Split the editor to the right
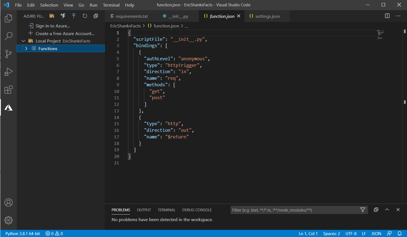 pos(387,16)
